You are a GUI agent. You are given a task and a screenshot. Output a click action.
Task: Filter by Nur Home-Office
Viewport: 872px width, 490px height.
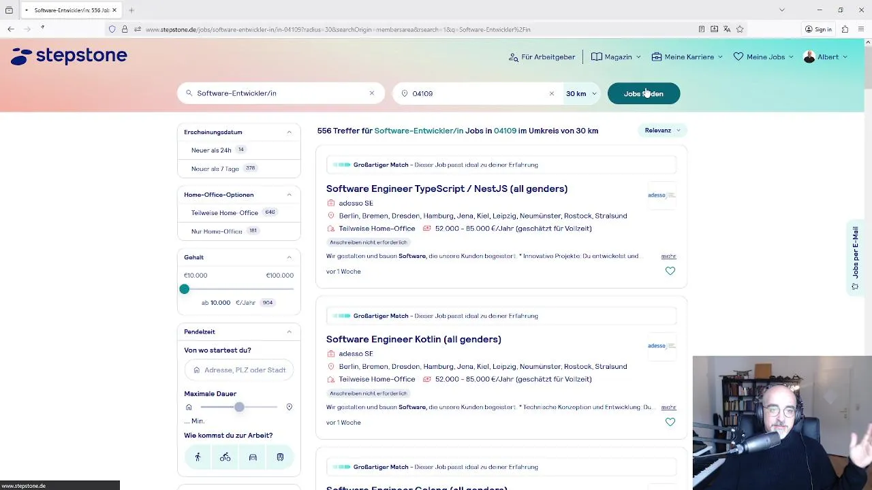point(217,231)
